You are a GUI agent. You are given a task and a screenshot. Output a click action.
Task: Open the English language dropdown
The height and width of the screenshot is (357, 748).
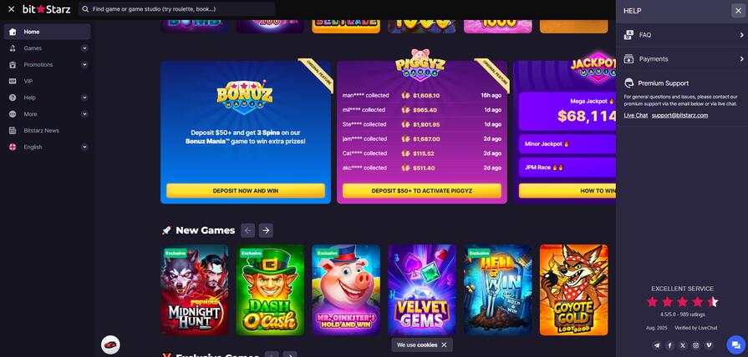coord(47,147)
